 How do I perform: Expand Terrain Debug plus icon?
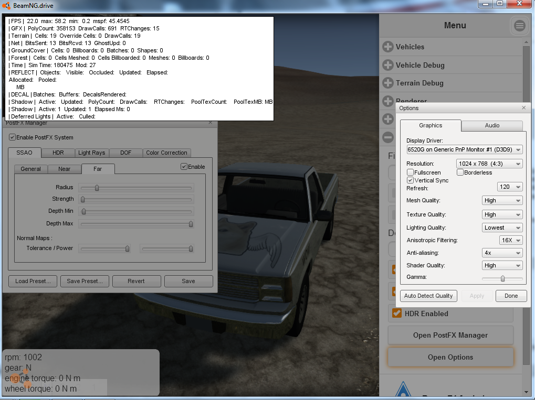(388, 83)
